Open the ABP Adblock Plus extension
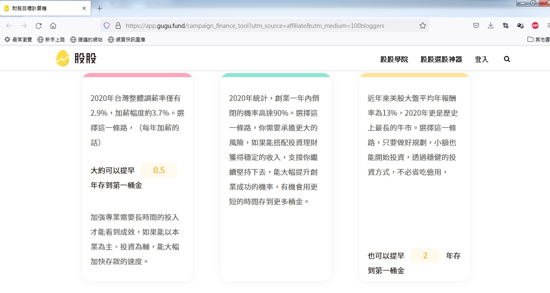This screenshot has width=550, height=293. click(535, 25)
